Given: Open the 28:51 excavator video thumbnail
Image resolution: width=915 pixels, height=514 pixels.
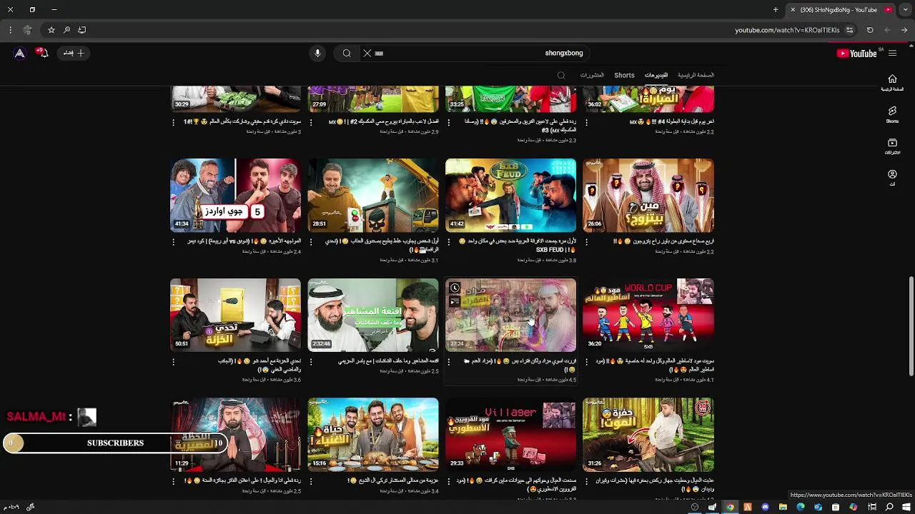Looking at the screenshot, I should 373,195.
